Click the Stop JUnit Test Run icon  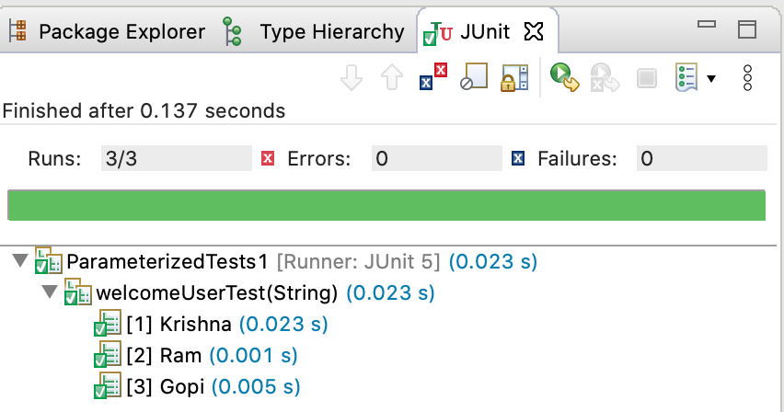647,78
